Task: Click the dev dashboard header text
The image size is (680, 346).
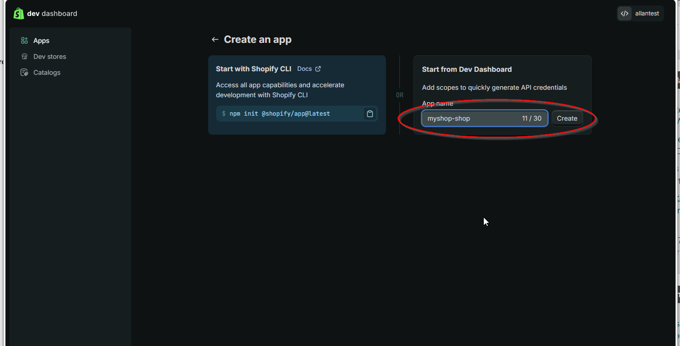Action: (52, 13)
